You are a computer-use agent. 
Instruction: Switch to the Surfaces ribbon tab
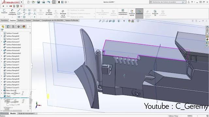click(x=21, y=20)
